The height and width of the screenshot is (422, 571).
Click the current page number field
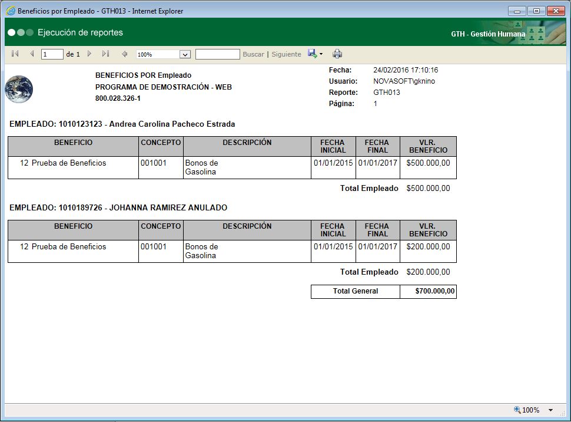(52, 54)
